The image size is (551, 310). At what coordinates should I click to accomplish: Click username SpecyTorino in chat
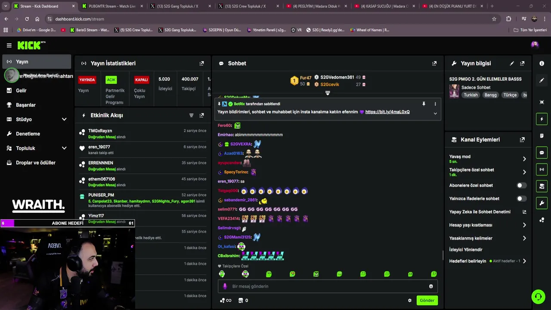236,172
